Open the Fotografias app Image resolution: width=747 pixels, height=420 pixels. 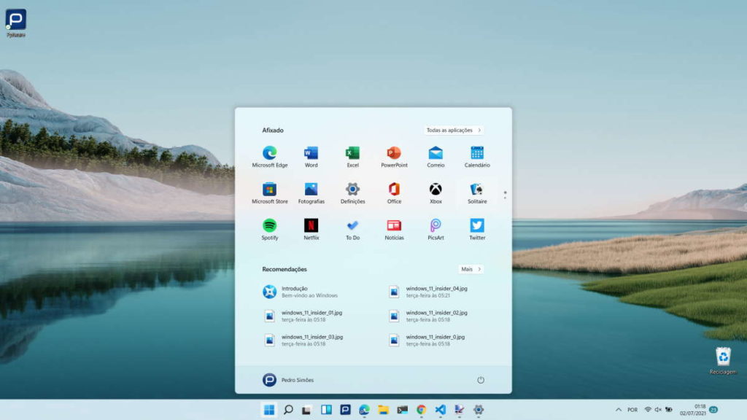pyautogui.click(x=311, y=190)
